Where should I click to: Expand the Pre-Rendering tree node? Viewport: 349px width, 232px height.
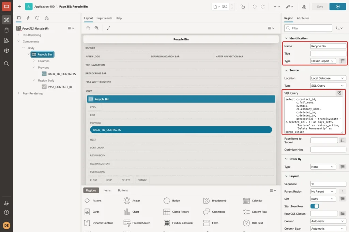[x=18, y=35]
